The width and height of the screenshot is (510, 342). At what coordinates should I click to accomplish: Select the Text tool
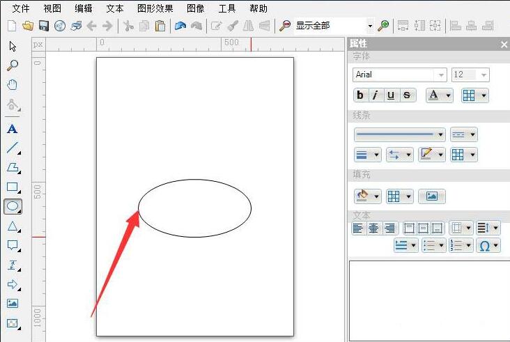[12, 129]
